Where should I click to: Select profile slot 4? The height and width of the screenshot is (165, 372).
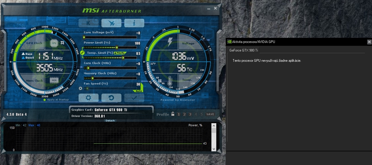click(196, 114)
